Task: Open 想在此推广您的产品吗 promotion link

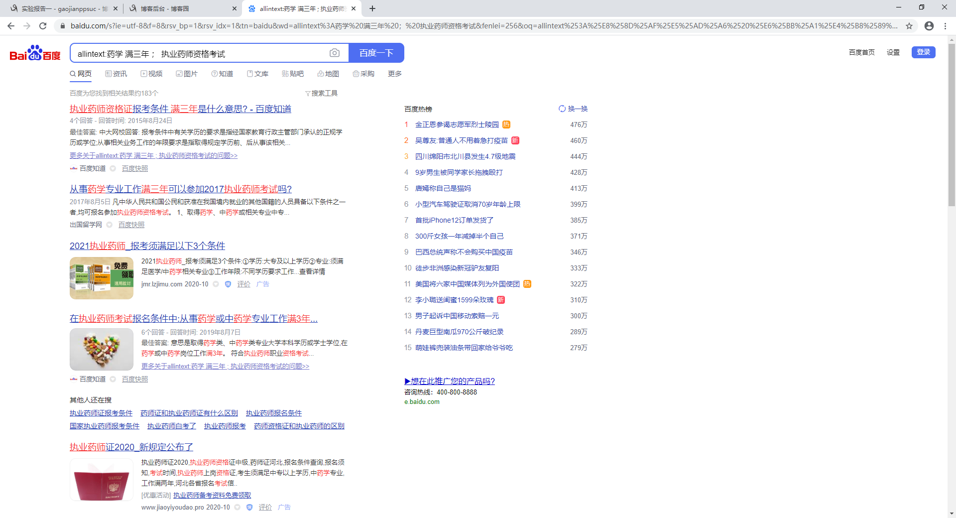Action: pyautogui.click(x=450, y=381)
